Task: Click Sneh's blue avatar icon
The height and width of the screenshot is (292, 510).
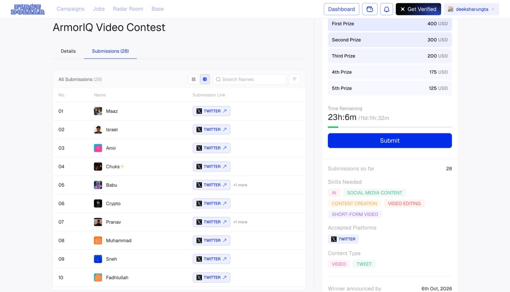Action: click(x=98, y=259)
